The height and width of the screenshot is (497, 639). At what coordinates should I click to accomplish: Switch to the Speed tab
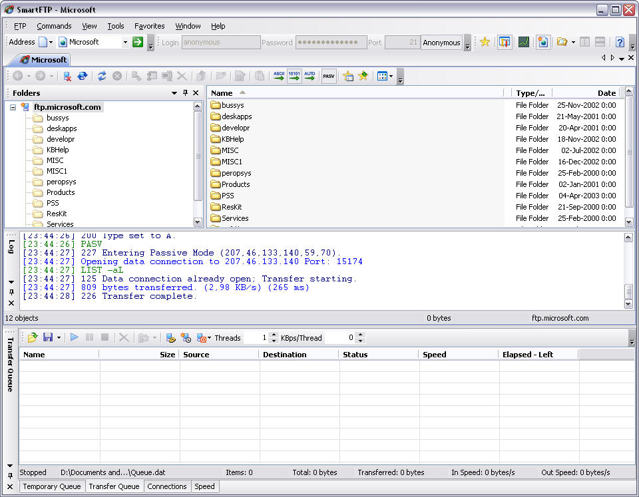tap(204, 486)
